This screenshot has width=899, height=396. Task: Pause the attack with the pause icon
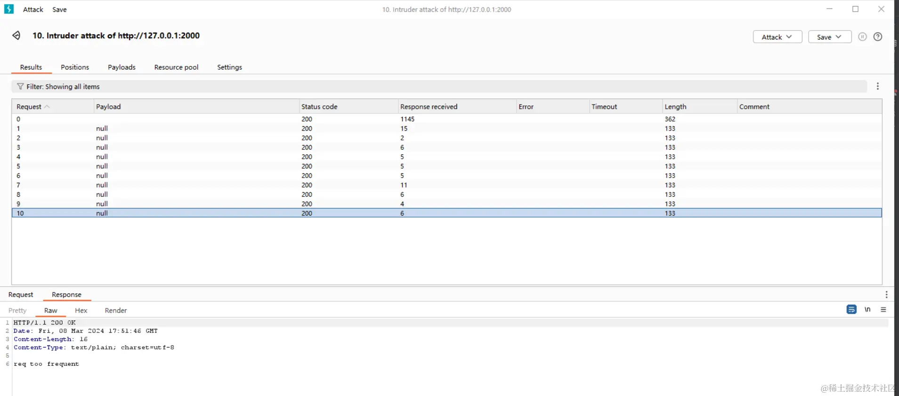pyautogui.click(x=862, y=37)
